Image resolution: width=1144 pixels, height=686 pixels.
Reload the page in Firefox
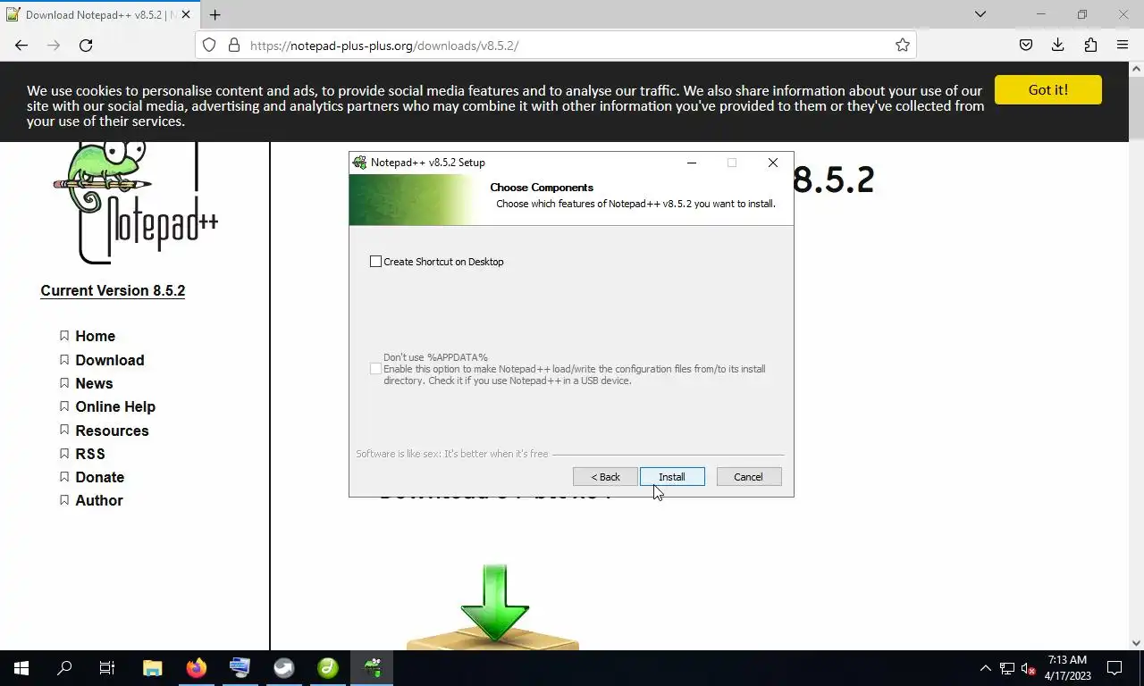[x=86, y=46]
